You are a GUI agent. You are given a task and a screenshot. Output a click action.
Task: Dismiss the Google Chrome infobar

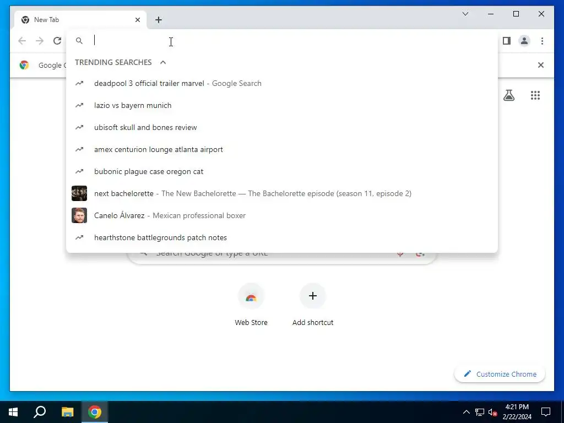click(x=540, y=65)
